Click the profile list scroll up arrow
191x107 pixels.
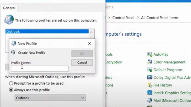click(x=91, y=32)
